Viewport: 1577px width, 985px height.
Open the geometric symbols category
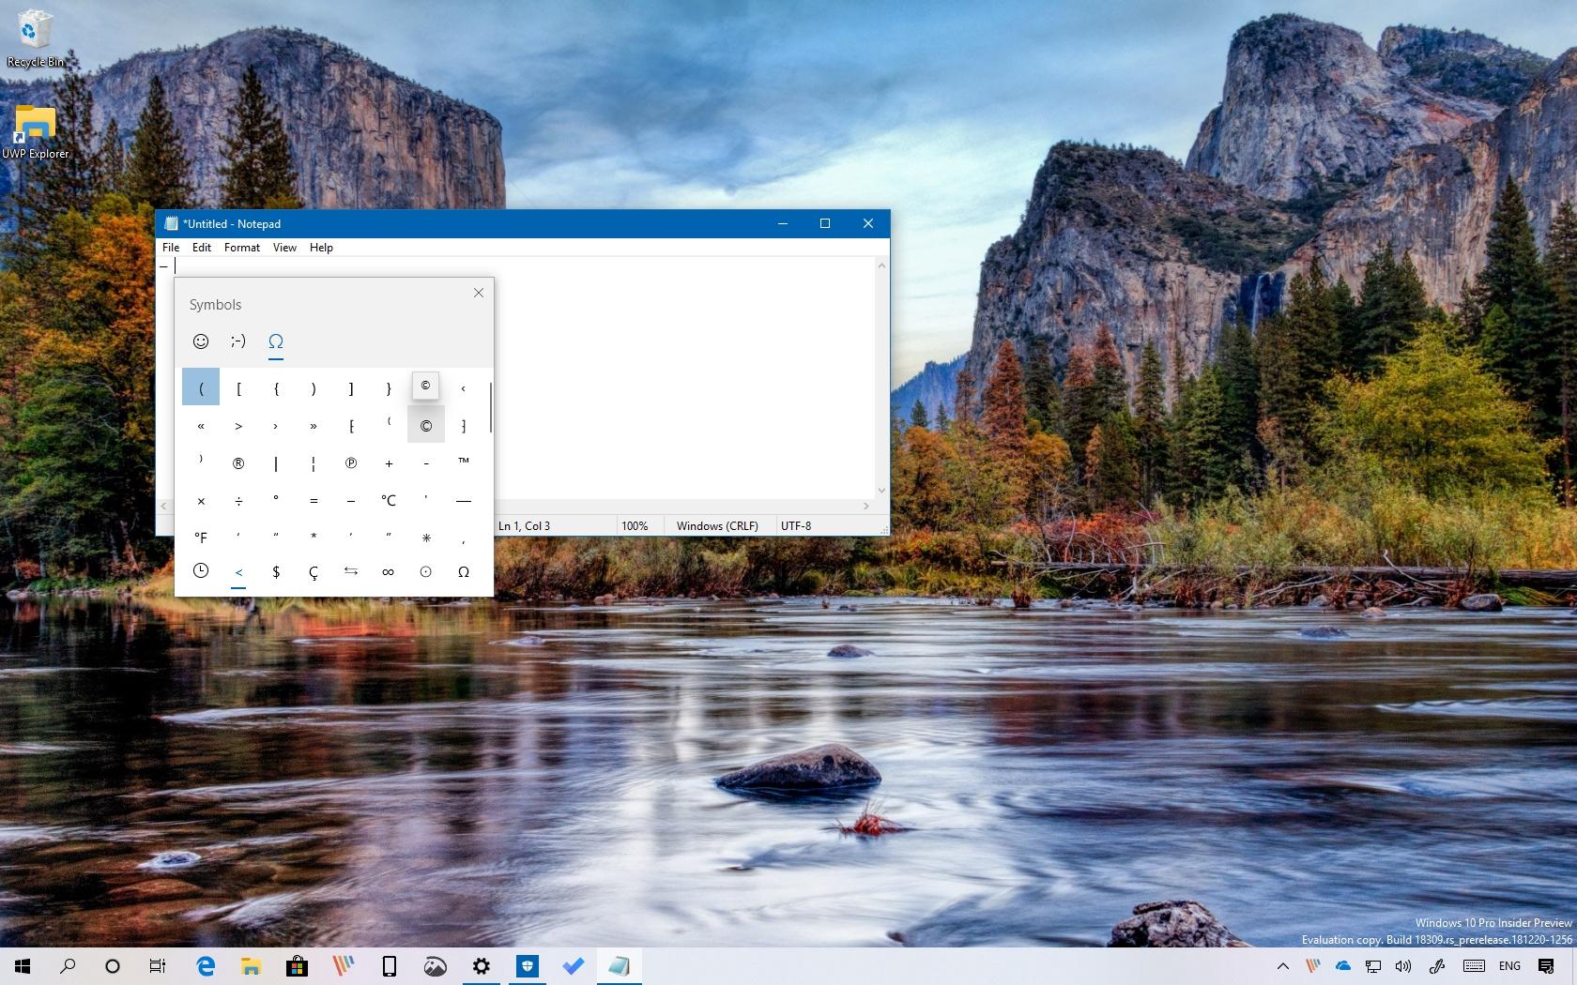point(426,571)
